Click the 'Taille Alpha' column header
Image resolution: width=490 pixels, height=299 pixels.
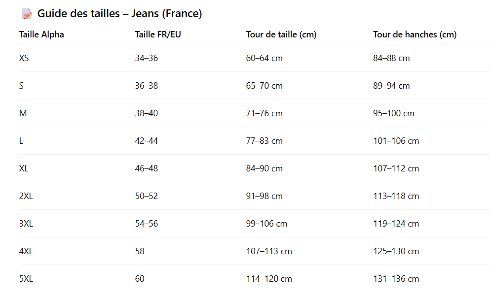coord(41,34)
